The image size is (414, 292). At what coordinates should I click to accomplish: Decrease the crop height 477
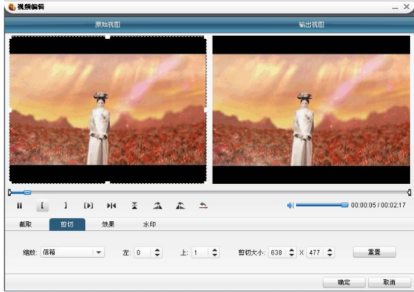coord(330,255)
